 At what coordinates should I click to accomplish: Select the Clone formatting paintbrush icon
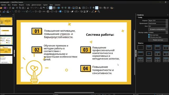tap(28, 8)
